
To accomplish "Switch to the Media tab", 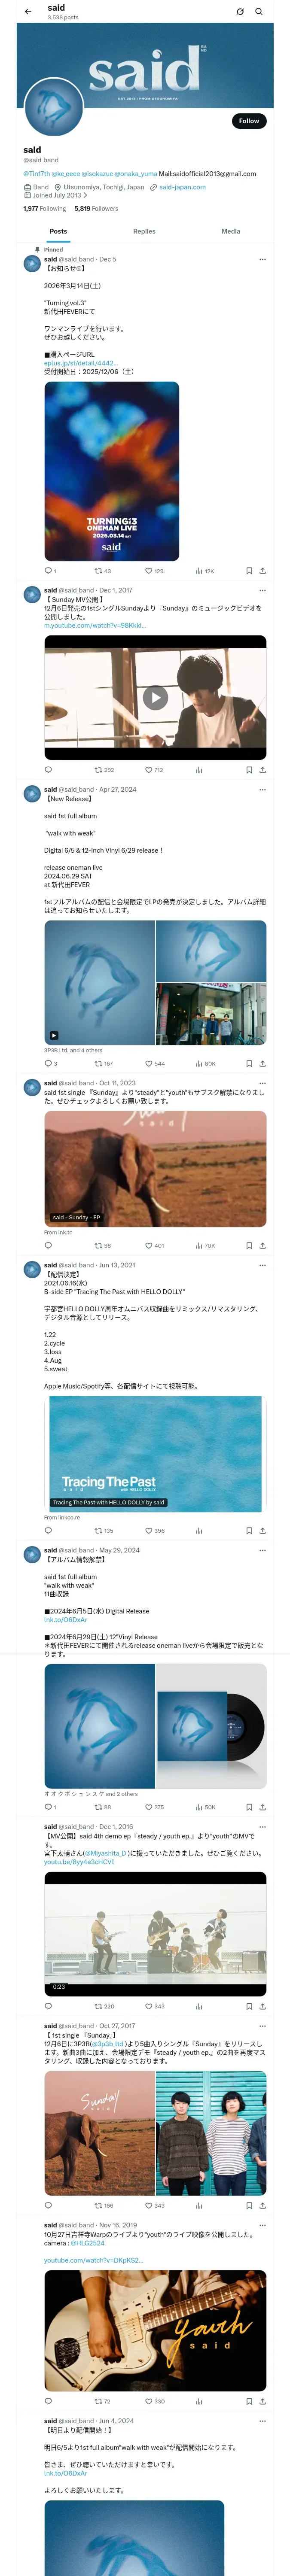I will click(231, 231).
